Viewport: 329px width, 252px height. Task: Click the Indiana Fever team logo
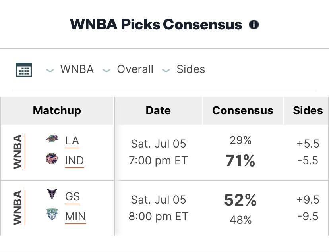[52, 159]
